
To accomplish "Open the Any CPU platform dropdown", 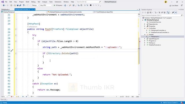I will click(x=46, y=5).
